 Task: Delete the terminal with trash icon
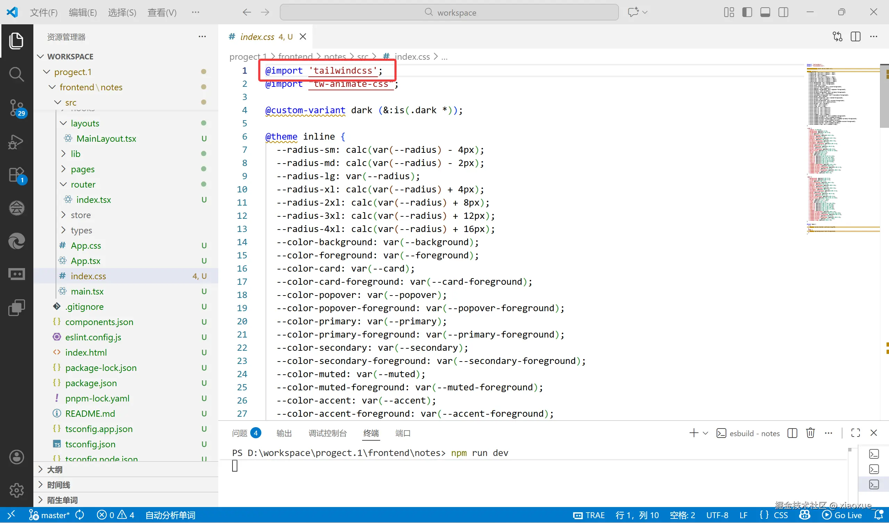coord(810,433)
